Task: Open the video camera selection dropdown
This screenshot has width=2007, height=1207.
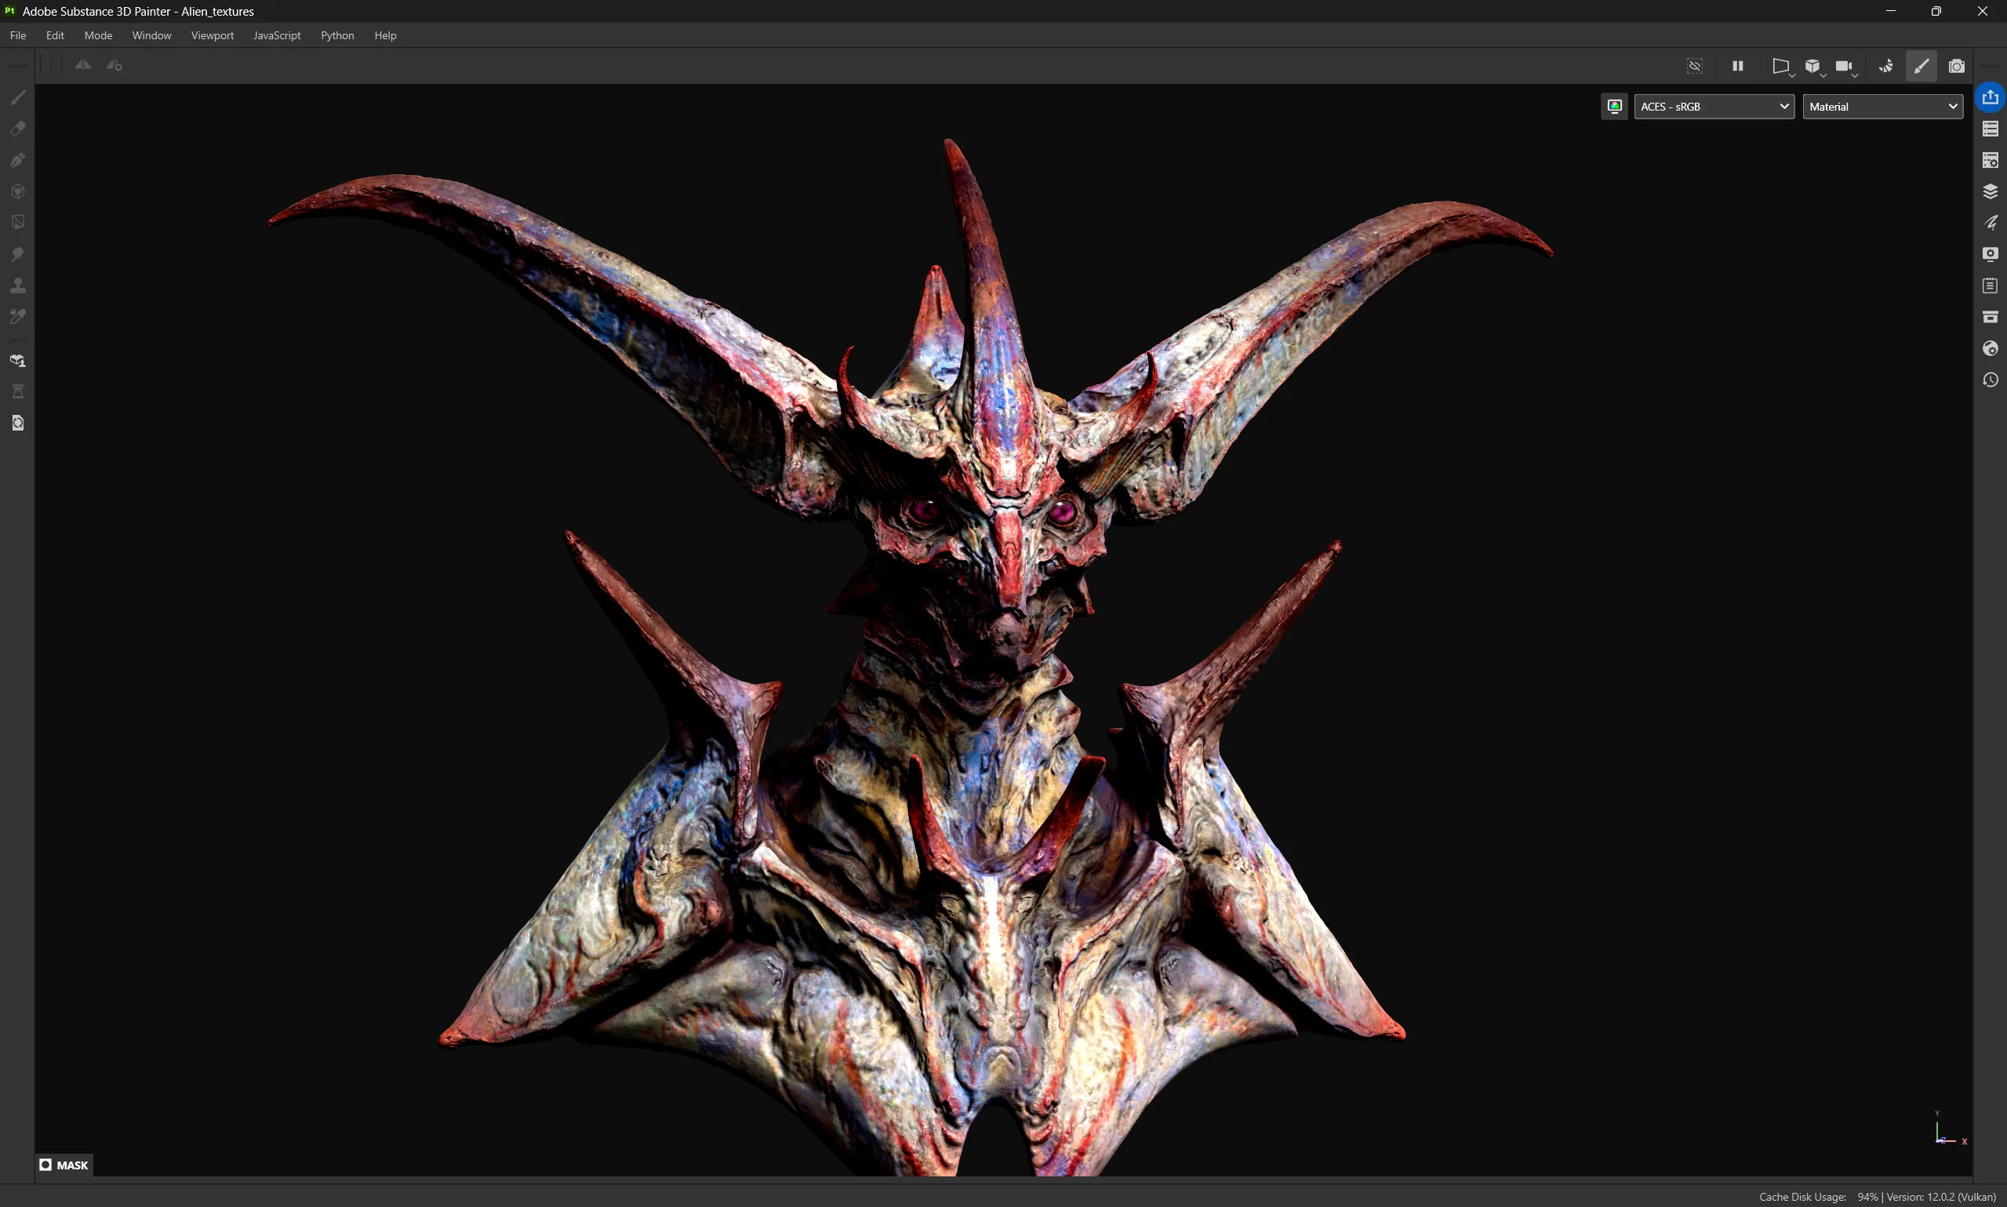Action: (x=1846, y=67)
